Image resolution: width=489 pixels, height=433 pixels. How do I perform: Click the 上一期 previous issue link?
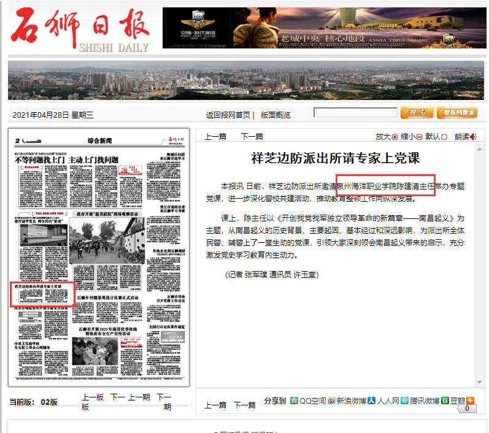[x=139, y=397]
